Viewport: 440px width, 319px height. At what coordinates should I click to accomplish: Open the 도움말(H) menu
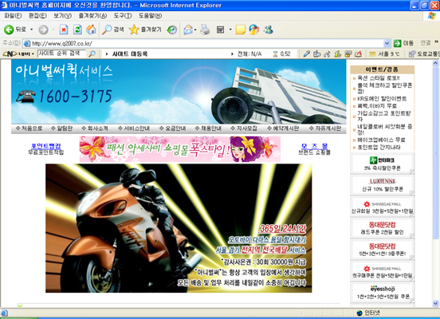150,16
